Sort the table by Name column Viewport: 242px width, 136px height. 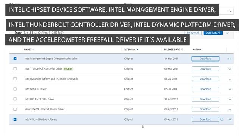(x=29, y=49)
